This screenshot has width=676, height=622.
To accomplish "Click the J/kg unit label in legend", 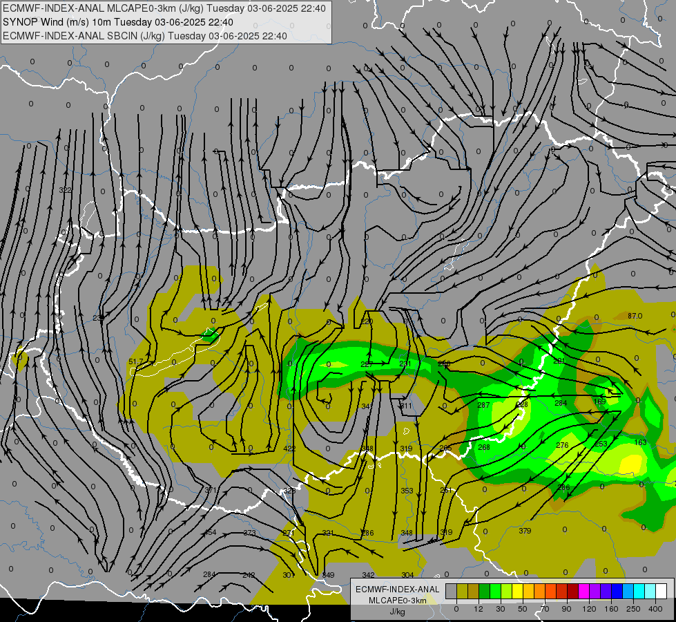I will pos(398,612).
